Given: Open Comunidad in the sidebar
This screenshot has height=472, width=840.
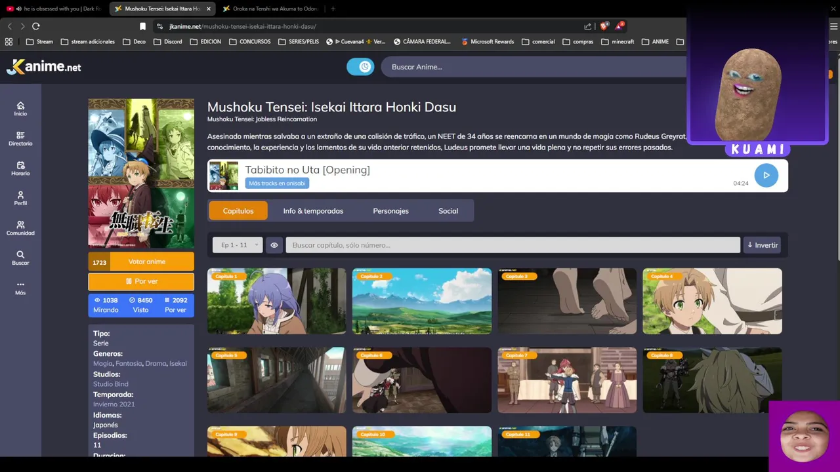Looking at the screenshot, I should tap(20, 228).
